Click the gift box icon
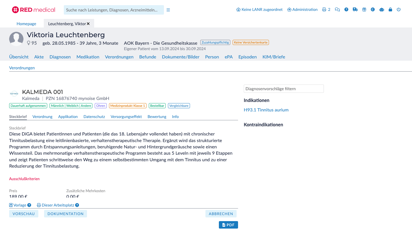Screen dimensions: 412x232 (364, 9)
